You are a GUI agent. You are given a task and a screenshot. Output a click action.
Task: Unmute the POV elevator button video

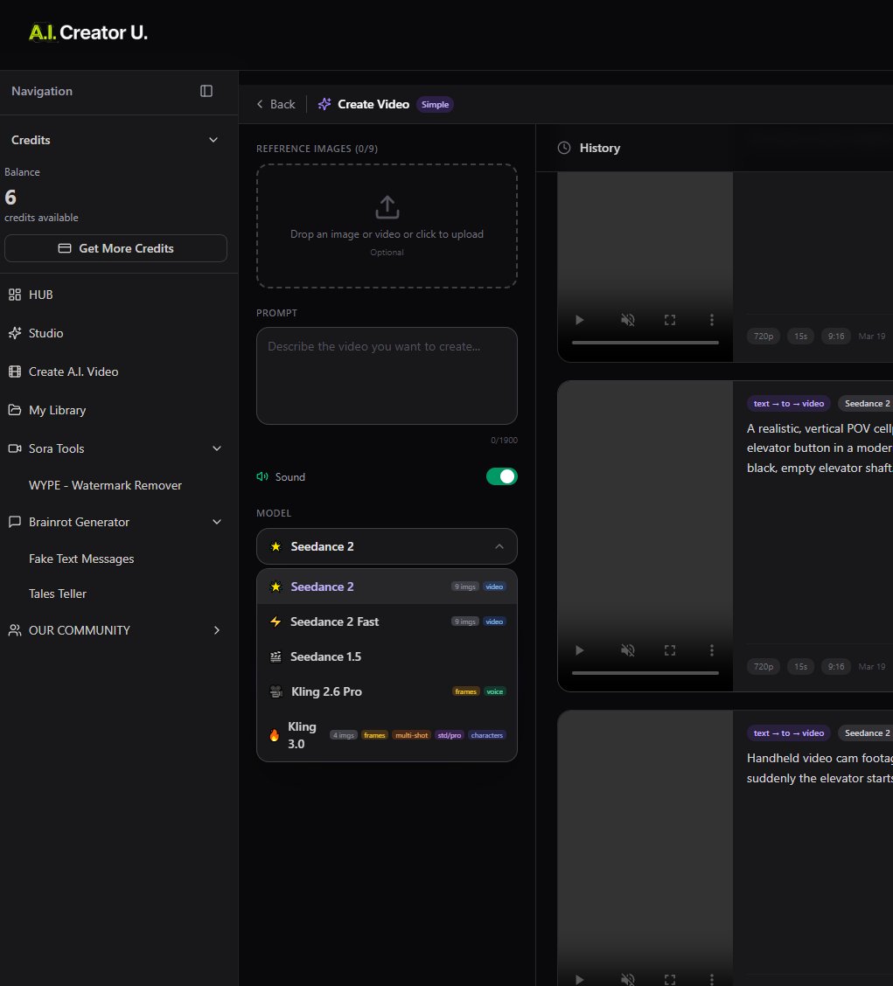point(627,650)
